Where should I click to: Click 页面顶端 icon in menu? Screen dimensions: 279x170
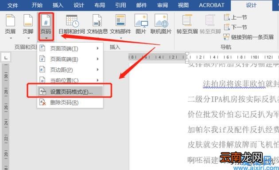tap(43, 48)
